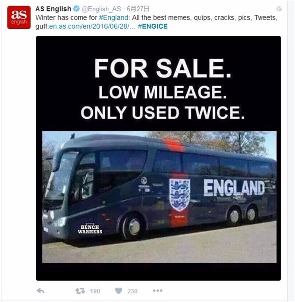Screen dimensions: 295x302
Task: Follow the #ENGICE hashtag
Action: [x=153, y=27]
